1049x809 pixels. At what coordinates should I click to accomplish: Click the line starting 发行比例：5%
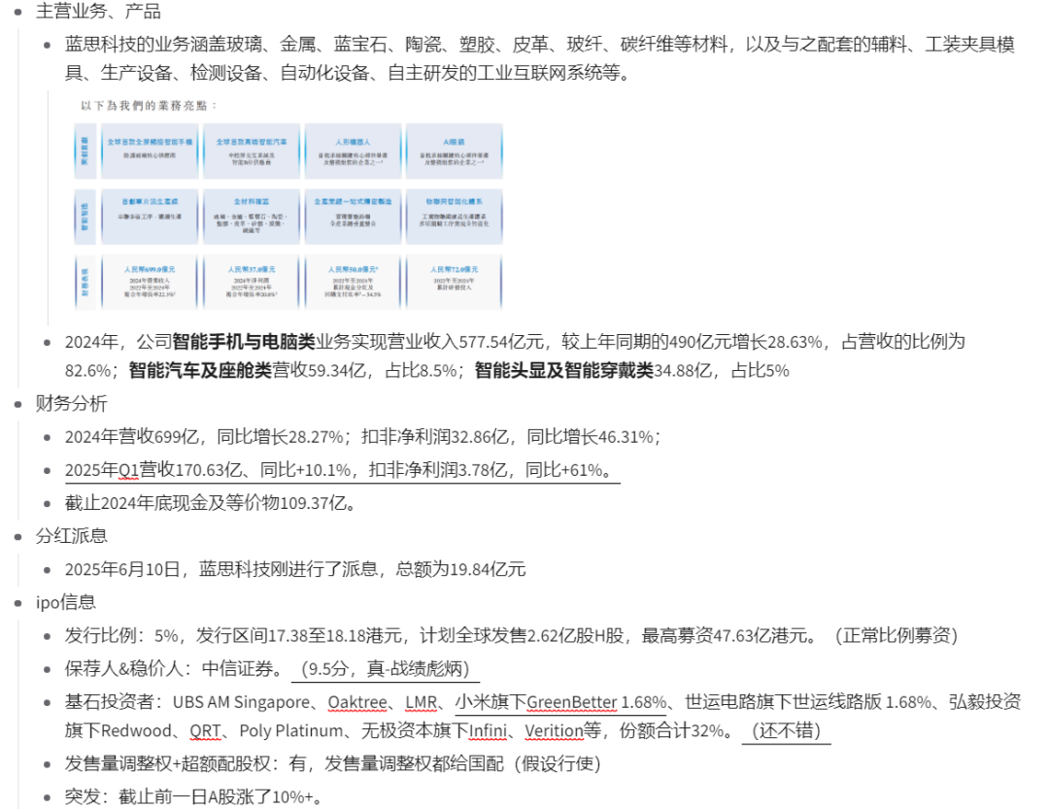coord(511,635)
